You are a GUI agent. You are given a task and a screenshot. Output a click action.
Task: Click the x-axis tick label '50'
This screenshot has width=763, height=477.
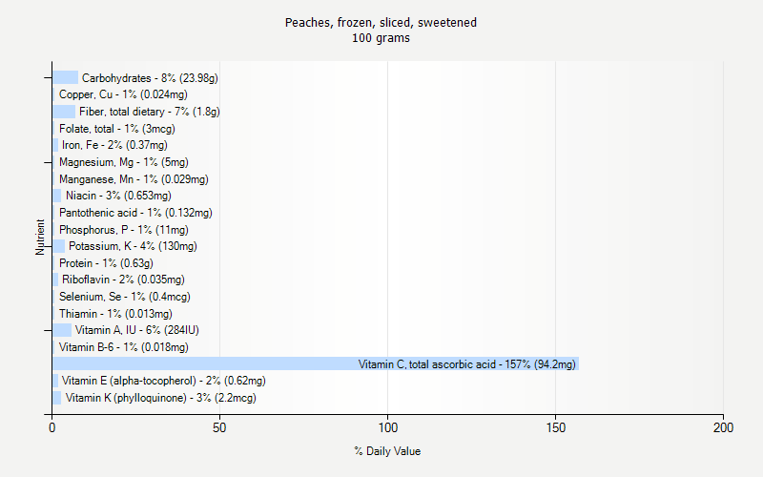[219, 427]
